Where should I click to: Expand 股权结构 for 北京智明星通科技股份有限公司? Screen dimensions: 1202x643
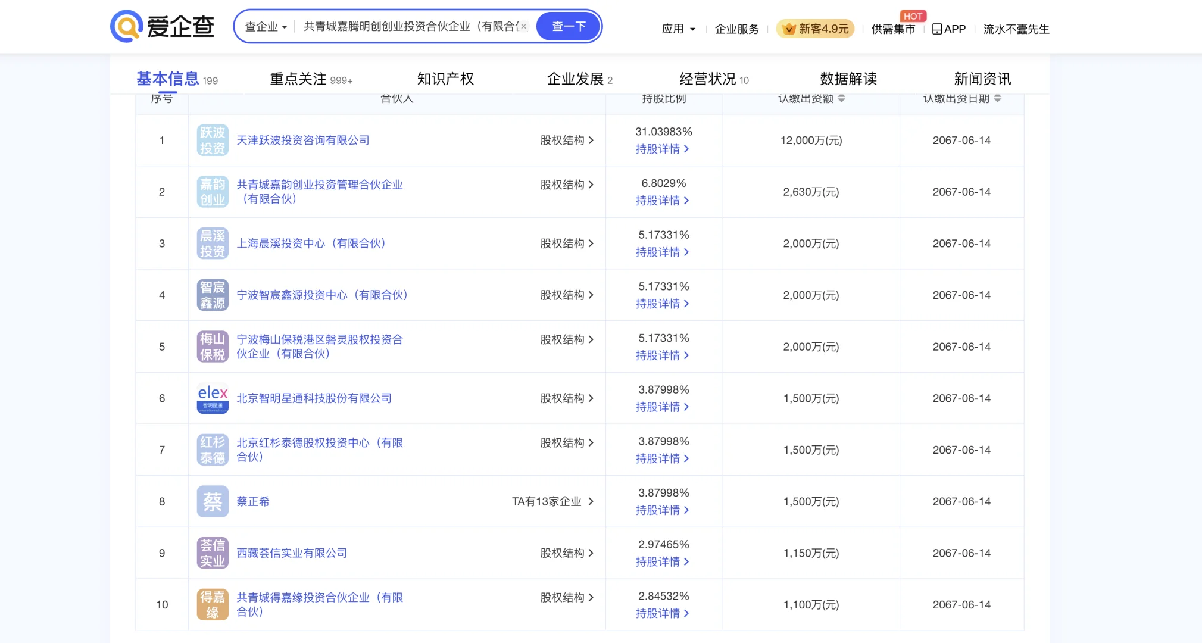pos(567,398)
